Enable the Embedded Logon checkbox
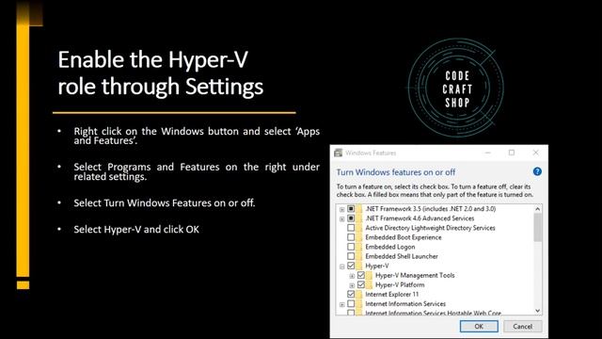Viewport: 602px width, 339px height. [351, 247]
